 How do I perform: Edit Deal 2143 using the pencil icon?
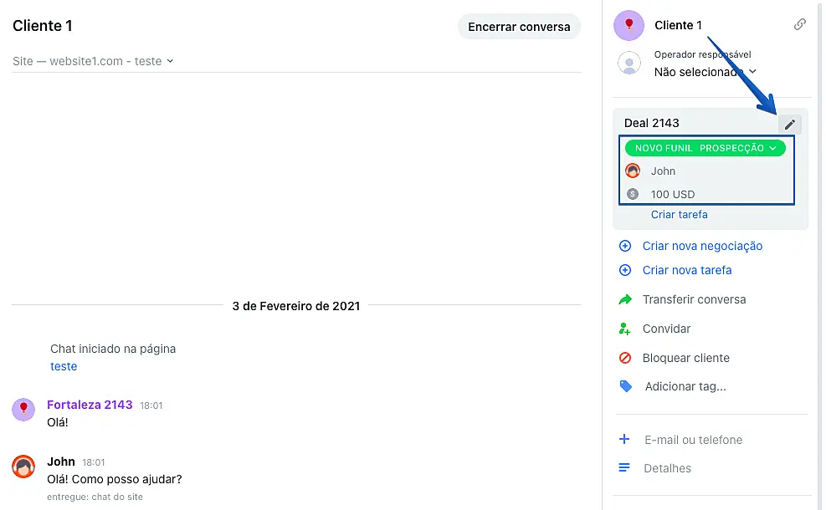790,123
